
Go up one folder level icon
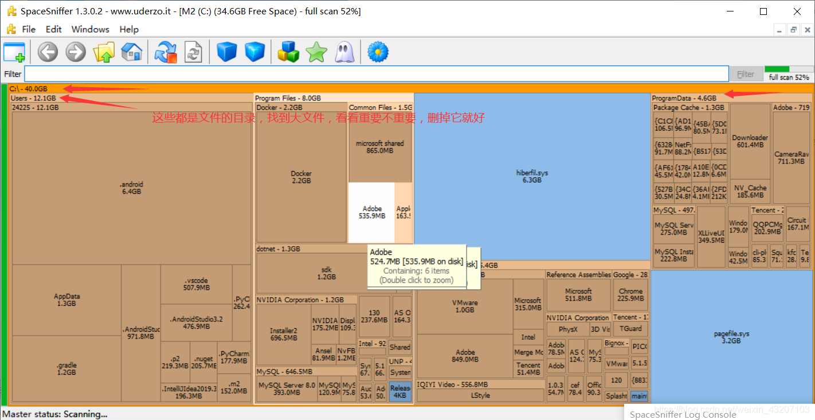click(x=104, y=52)
